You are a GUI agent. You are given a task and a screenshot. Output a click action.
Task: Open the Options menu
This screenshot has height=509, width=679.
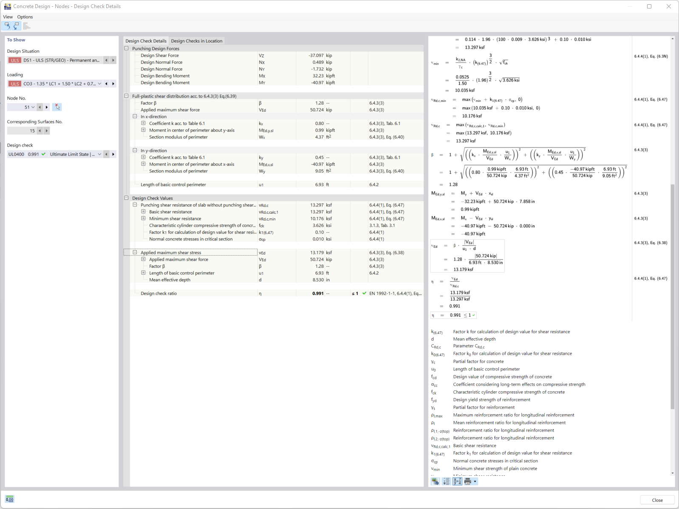25,17
